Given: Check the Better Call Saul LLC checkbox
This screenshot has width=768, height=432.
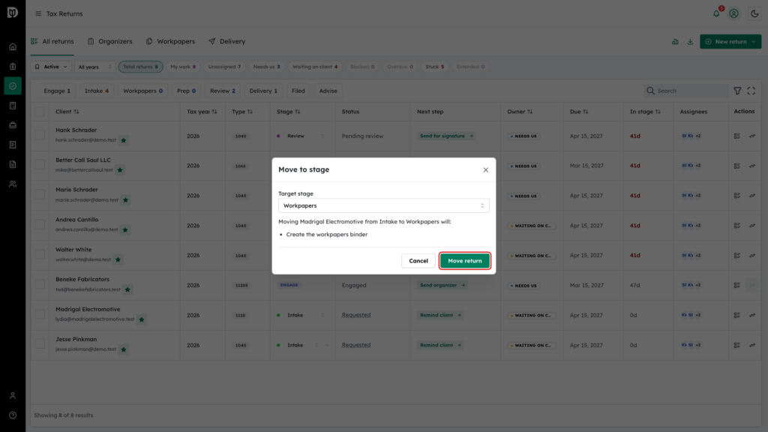Looking at the screenshot, I should (x=40, y=164).
